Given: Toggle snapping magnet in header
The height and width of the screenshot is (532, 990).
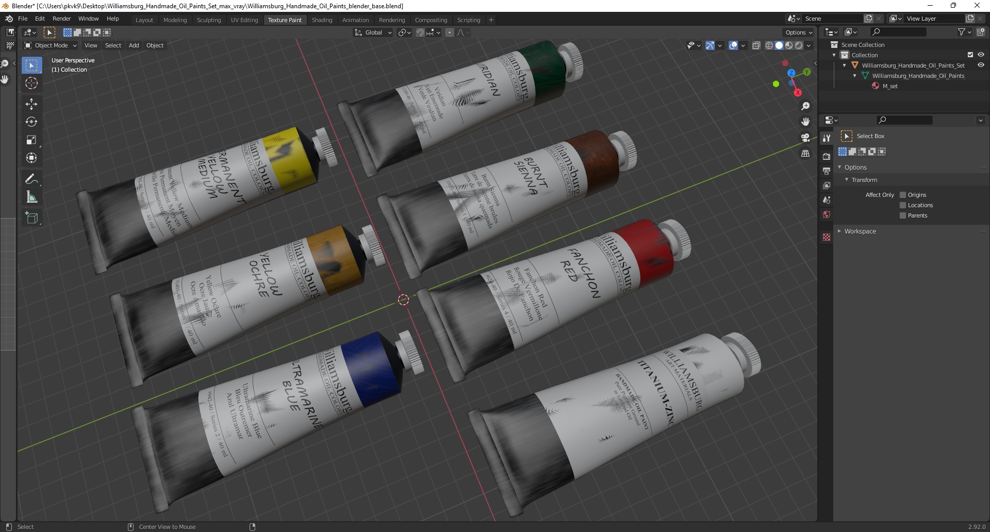Looking at the screenshot, I should point(420,32).
